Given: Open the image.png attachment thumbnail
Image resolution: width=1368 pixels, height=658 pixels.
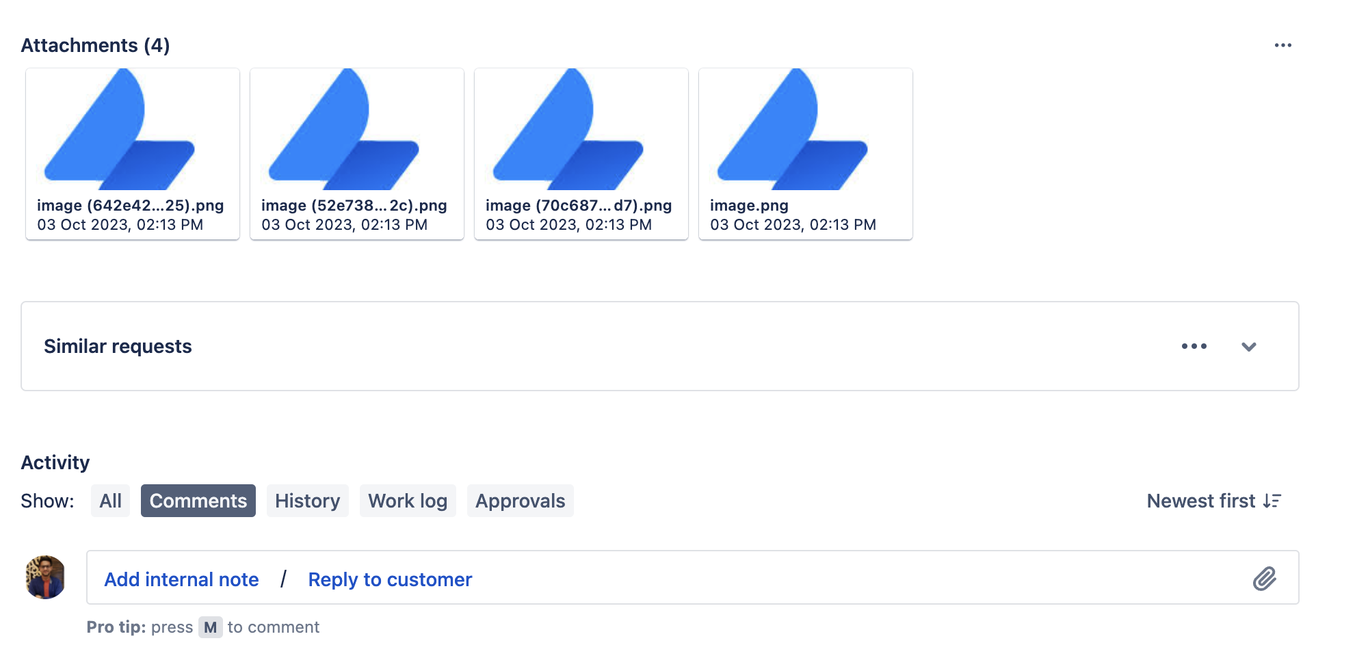Looking at the screenshot, I should 806,154.
